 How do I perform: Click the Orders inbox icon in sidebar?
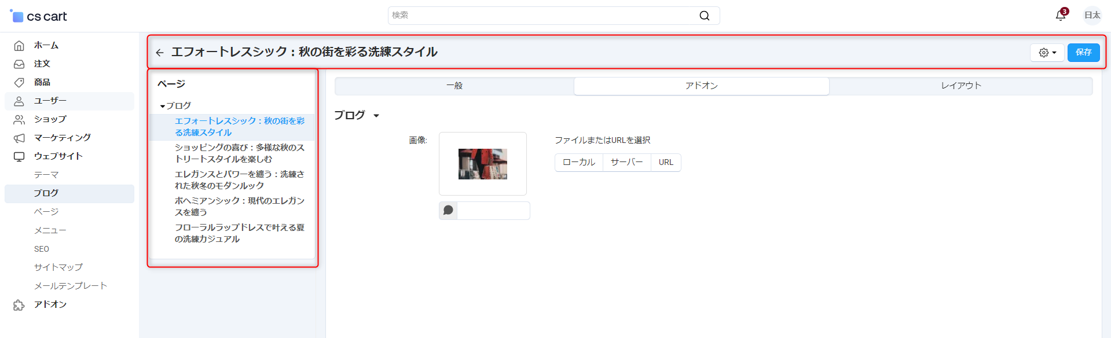(x=19, y=64)
